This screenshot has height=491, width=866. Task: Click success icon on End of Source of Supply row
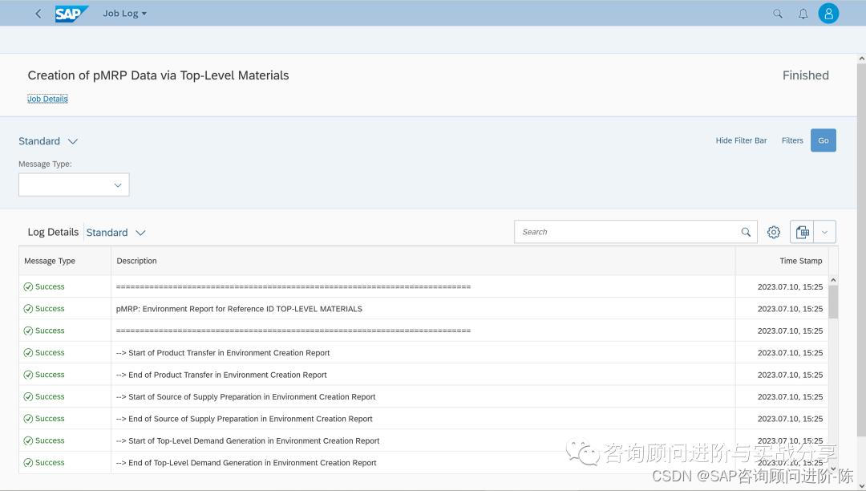pos(28,419)
